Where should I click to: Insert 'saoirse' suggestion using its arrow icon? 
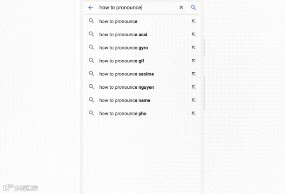click(x=193, y=74)
